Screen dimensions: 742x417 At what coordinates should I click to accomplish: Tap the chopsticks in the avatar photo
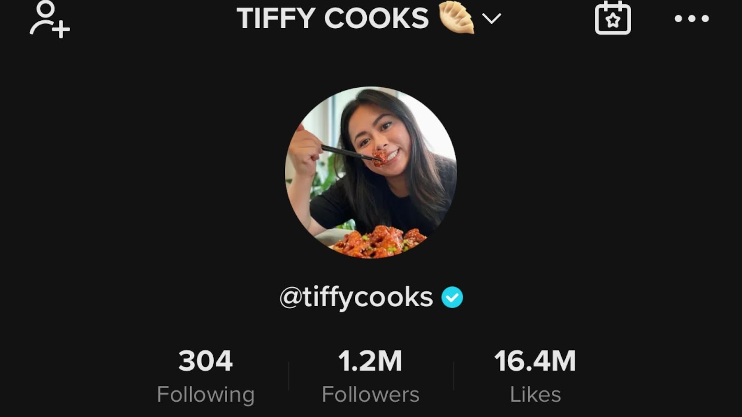pos(350,153)
